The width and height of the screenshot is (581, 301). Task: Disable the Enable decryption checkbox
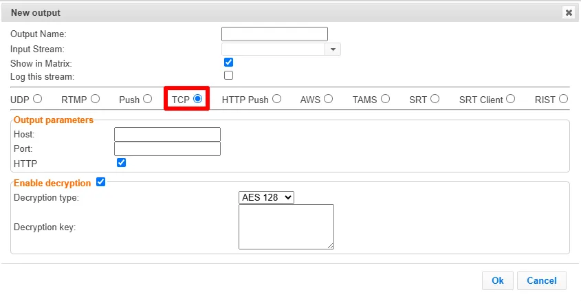(101, 182)
